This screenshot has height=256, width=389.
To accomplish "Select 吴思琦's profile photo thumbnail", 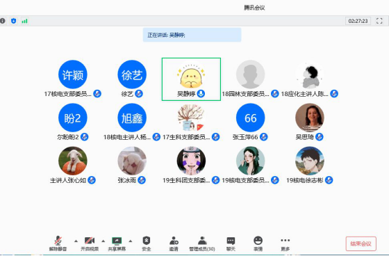I will coord(309,118).
